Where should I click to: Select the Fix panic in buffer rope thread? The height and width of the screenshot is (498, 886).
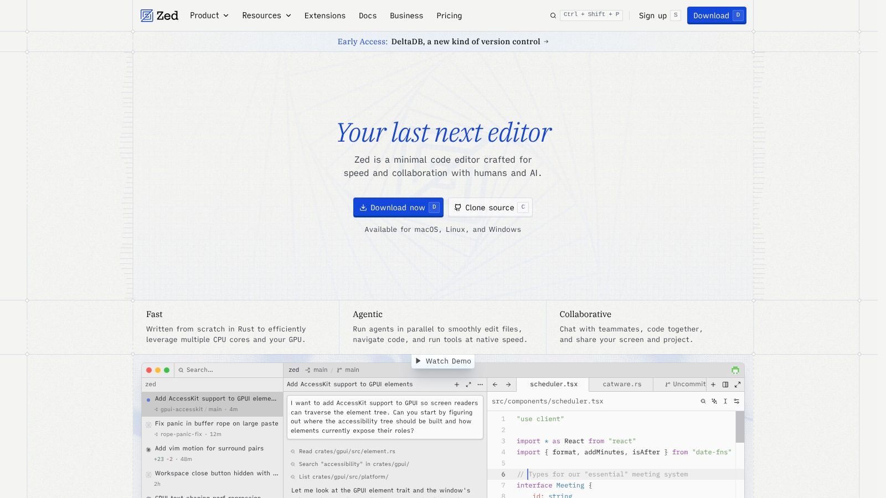(213, 429)
